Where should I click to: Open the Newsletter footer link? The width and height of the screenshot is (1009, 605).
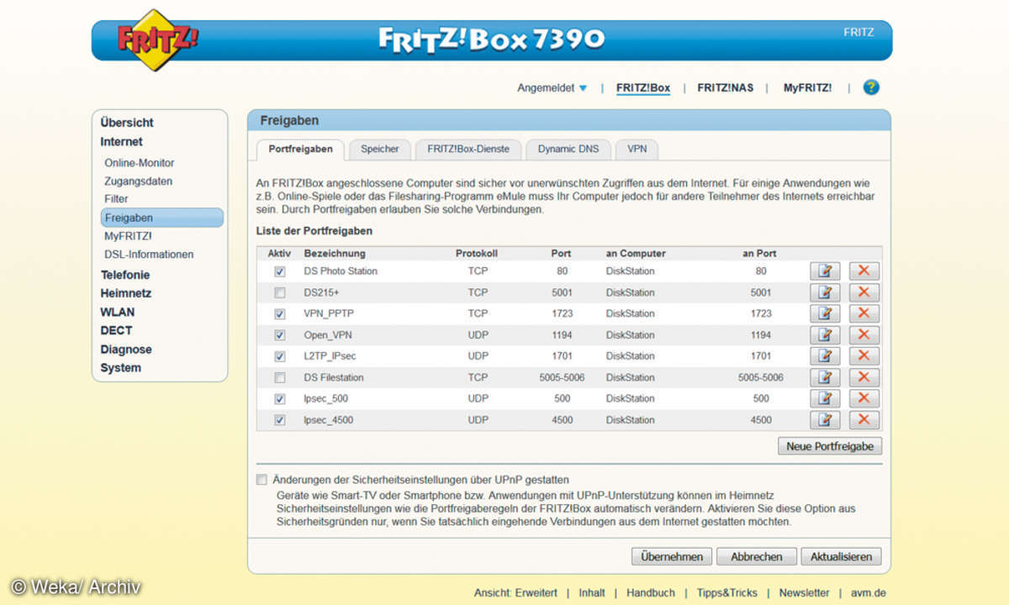805,592
